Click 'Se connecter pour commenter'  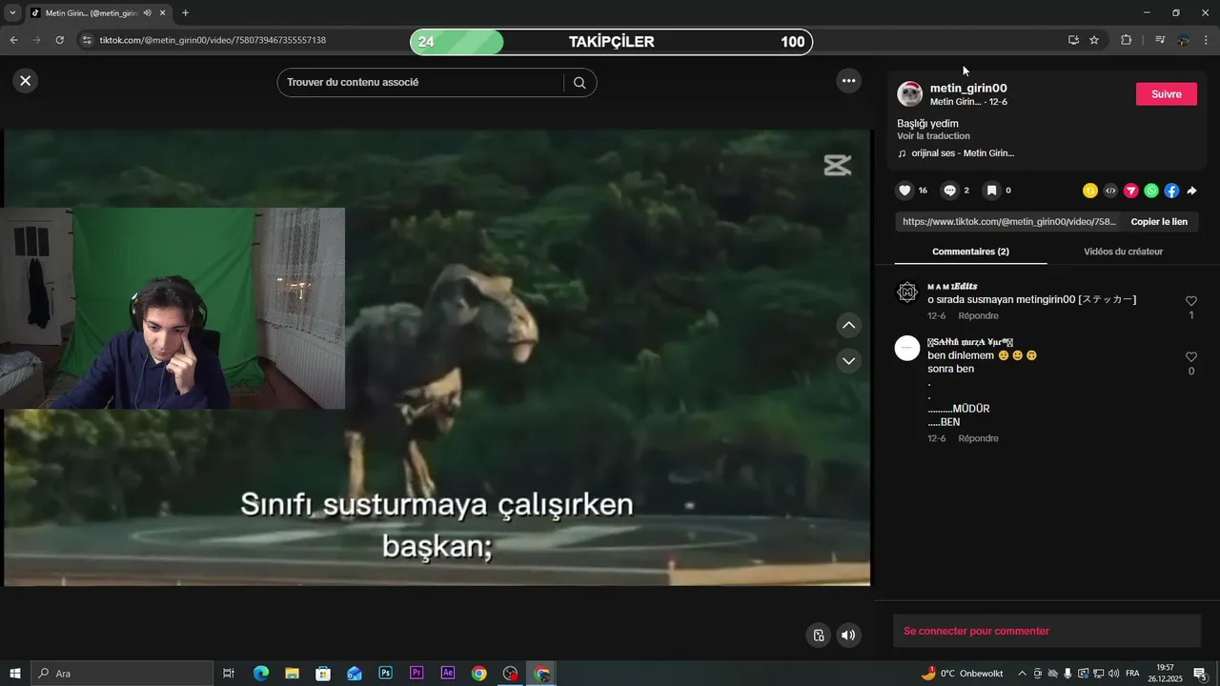(976, 632)
